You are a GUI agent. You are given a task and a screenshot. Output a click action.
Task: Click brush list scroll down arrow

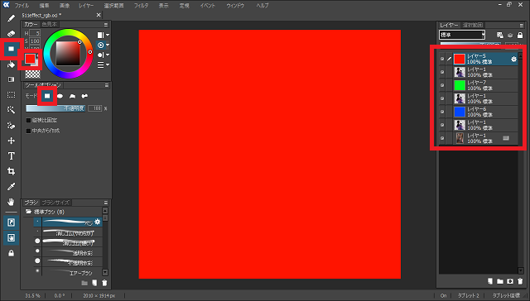105,272
